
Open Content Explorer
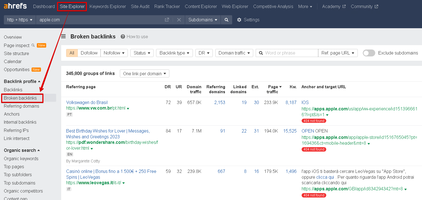pyautogui.click(x=201, y=6)
